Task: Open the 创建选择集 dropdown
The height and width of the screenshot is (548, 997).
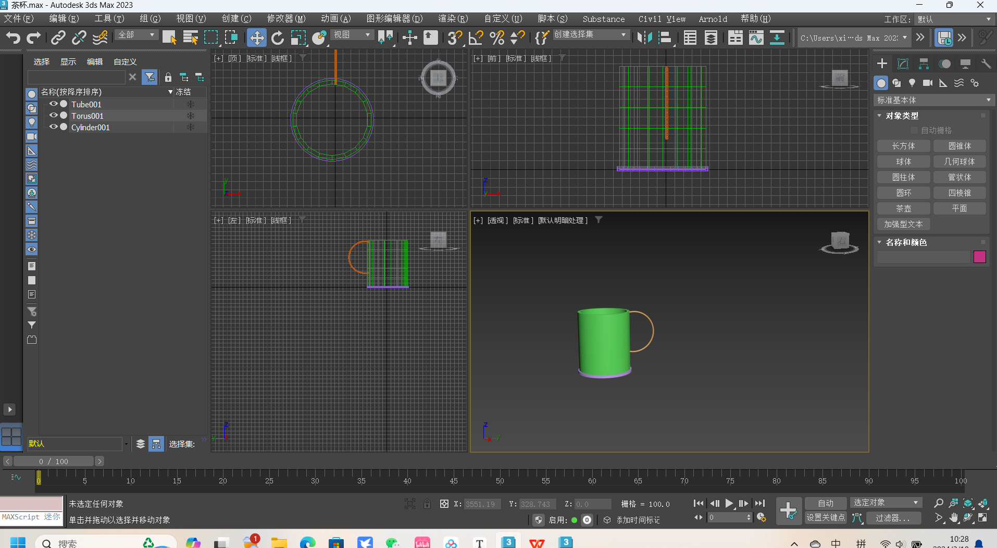Action: point(591,34)
